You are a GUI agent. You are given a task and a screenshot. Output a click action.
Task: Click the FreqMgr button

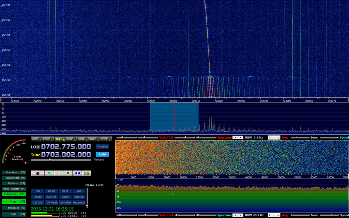[x=102, y=146]
